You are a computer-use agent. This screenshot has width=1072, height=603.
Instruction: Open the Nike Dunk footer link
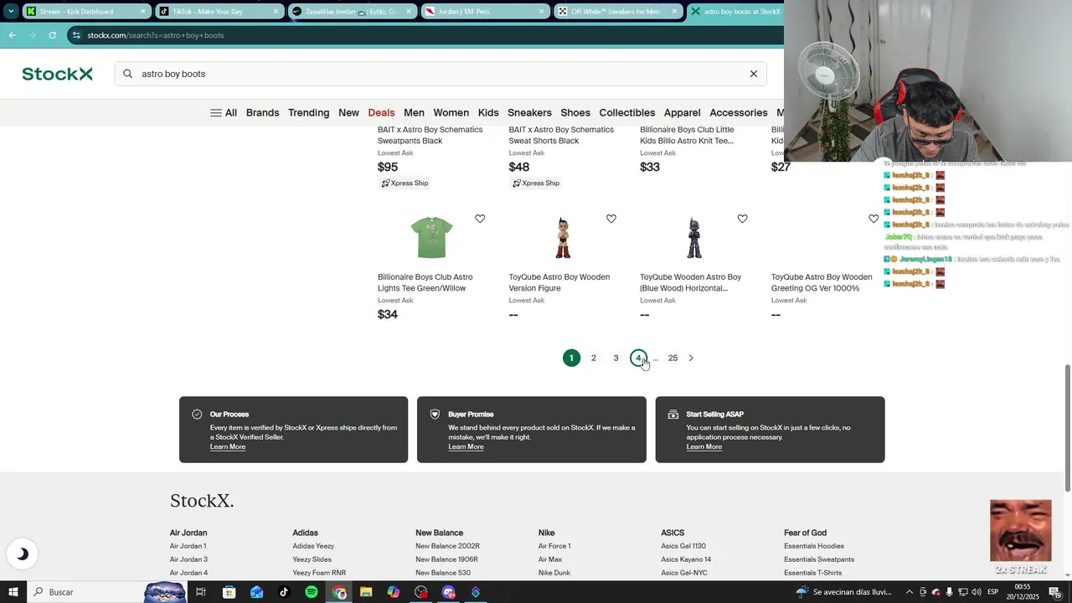pos(554,573)
